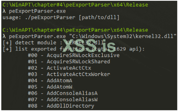Click the AddDllDirectory function name
This screenshot has width=178, height=111.
pyautogui.click(x=70, y=106)
